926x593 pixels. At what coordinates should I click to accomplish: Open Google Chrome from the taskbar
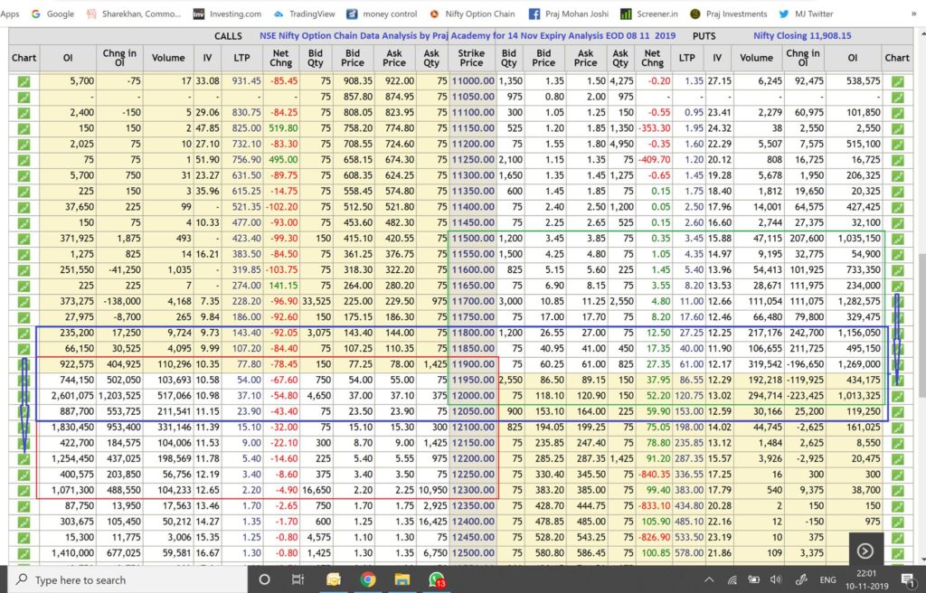click(x=367, y=579)
